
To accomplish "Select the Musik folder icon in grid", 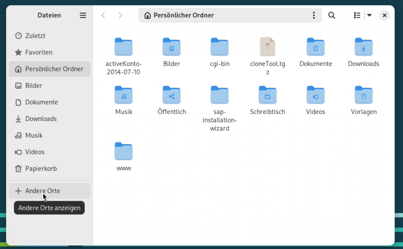I will click(123, 95).
